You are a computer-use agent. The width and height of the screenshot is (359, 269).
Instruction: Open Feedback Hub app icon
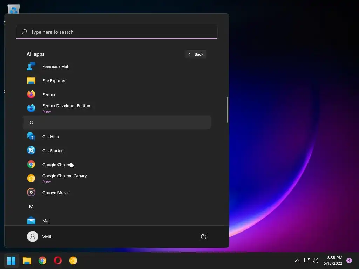pyautogui.click(x=31, y=66)
